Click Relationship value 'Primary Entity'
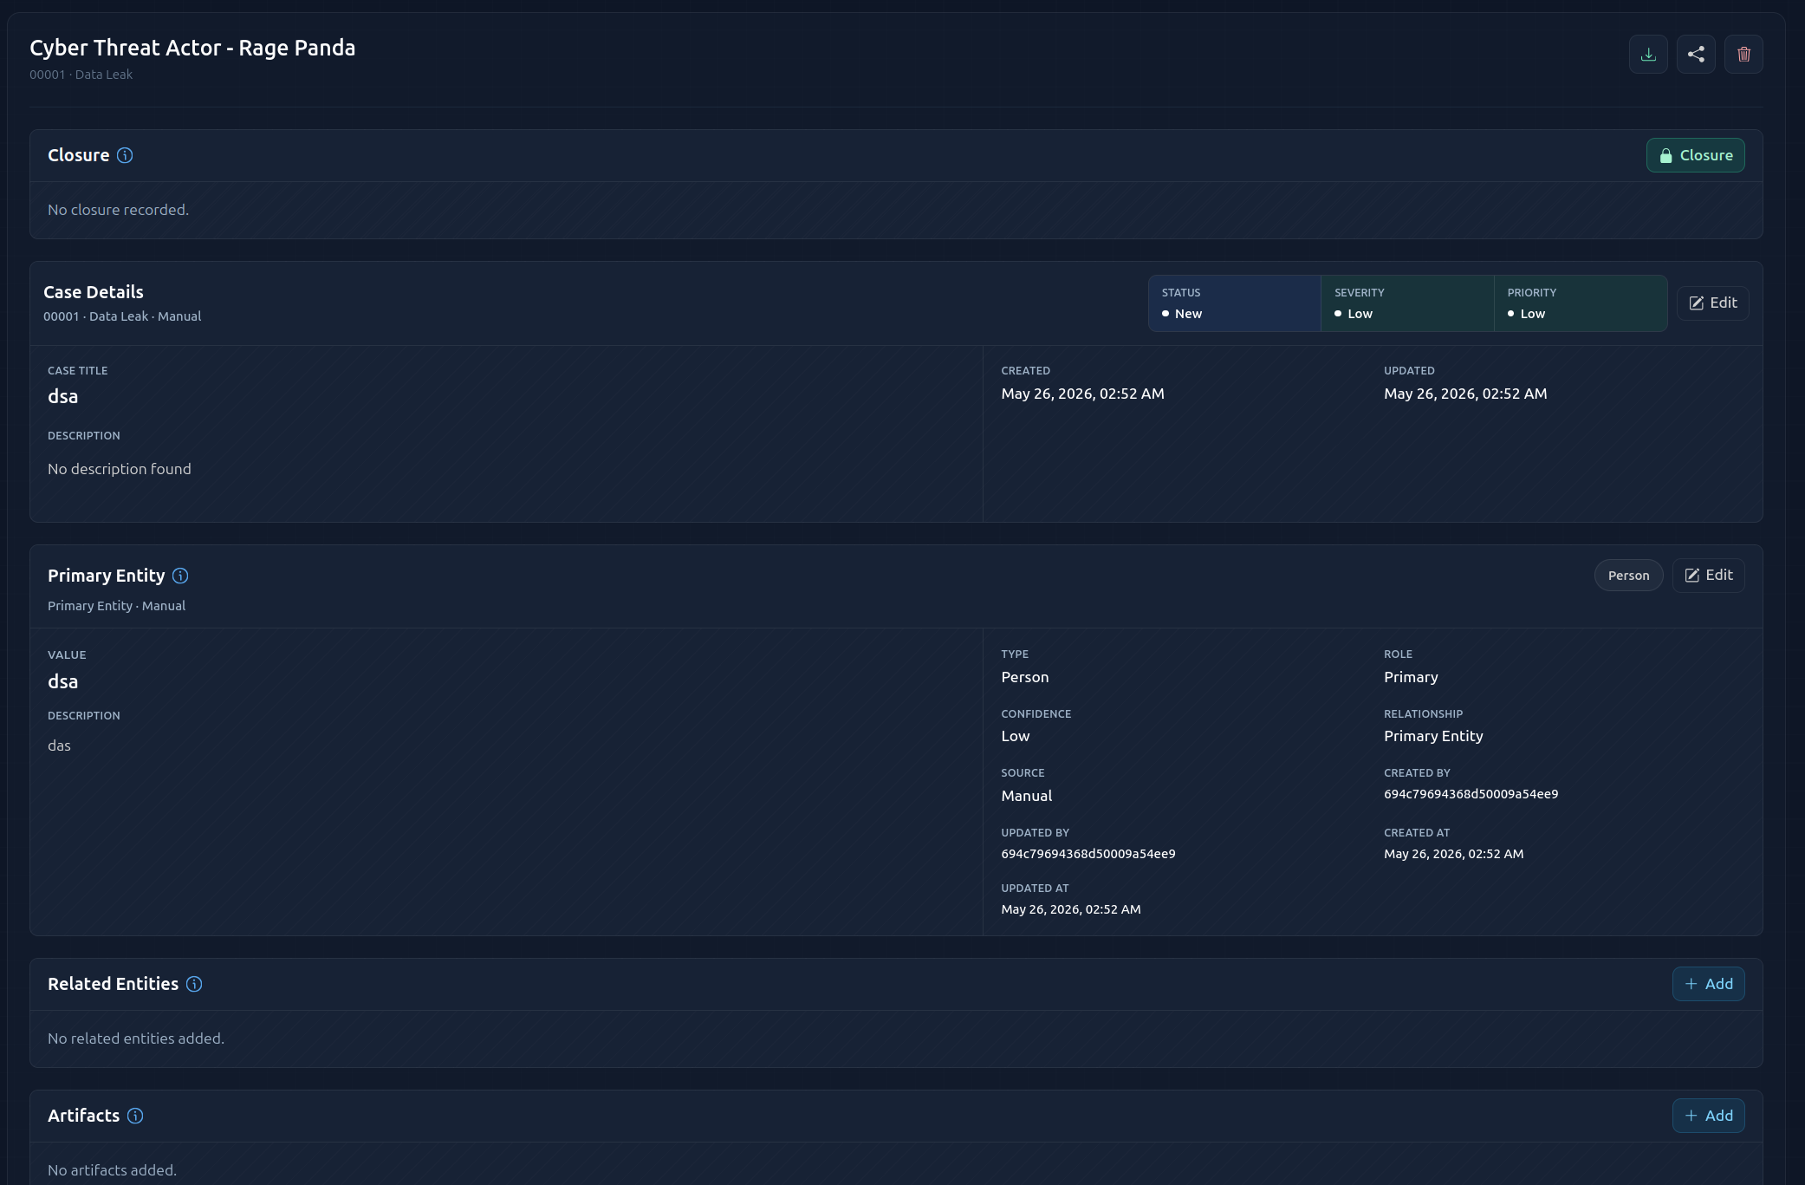Viewport: 1805px width, 1185px height. pyautogui.click(x=1433, y=736)
